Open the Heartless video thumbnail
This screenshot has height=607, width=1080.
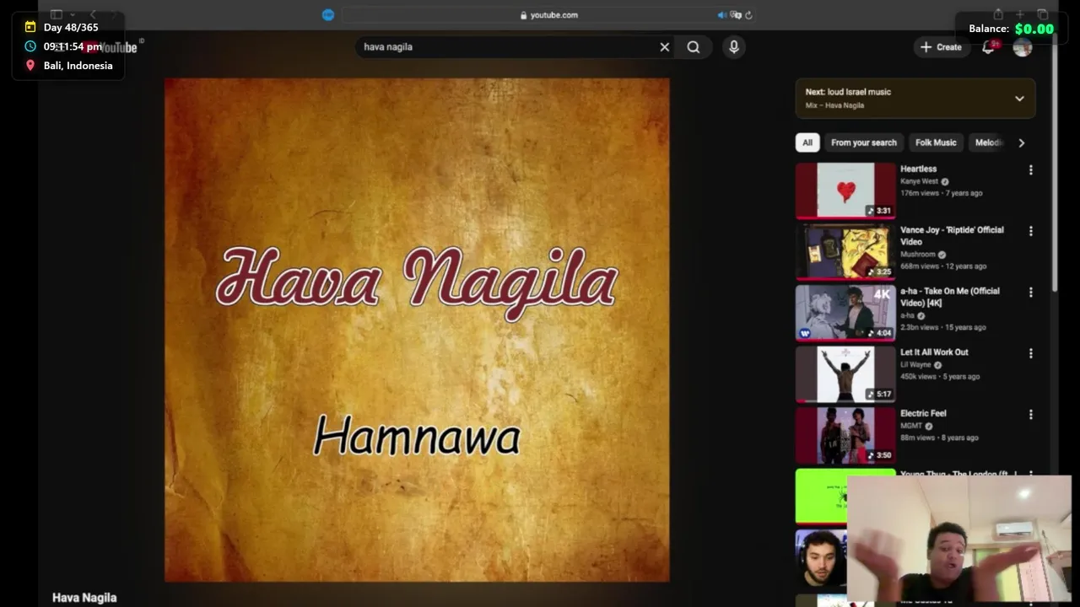[x=845, y=191]
